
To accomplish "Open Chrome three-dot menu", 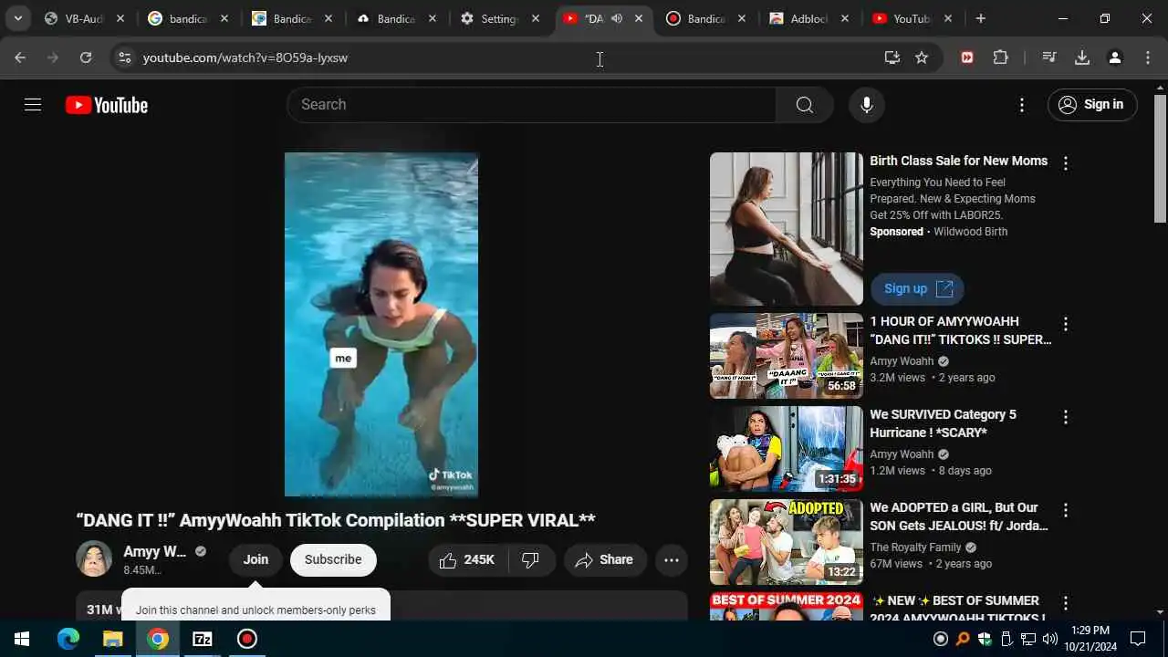I will pyautogui.click(x=1148, y=57).
